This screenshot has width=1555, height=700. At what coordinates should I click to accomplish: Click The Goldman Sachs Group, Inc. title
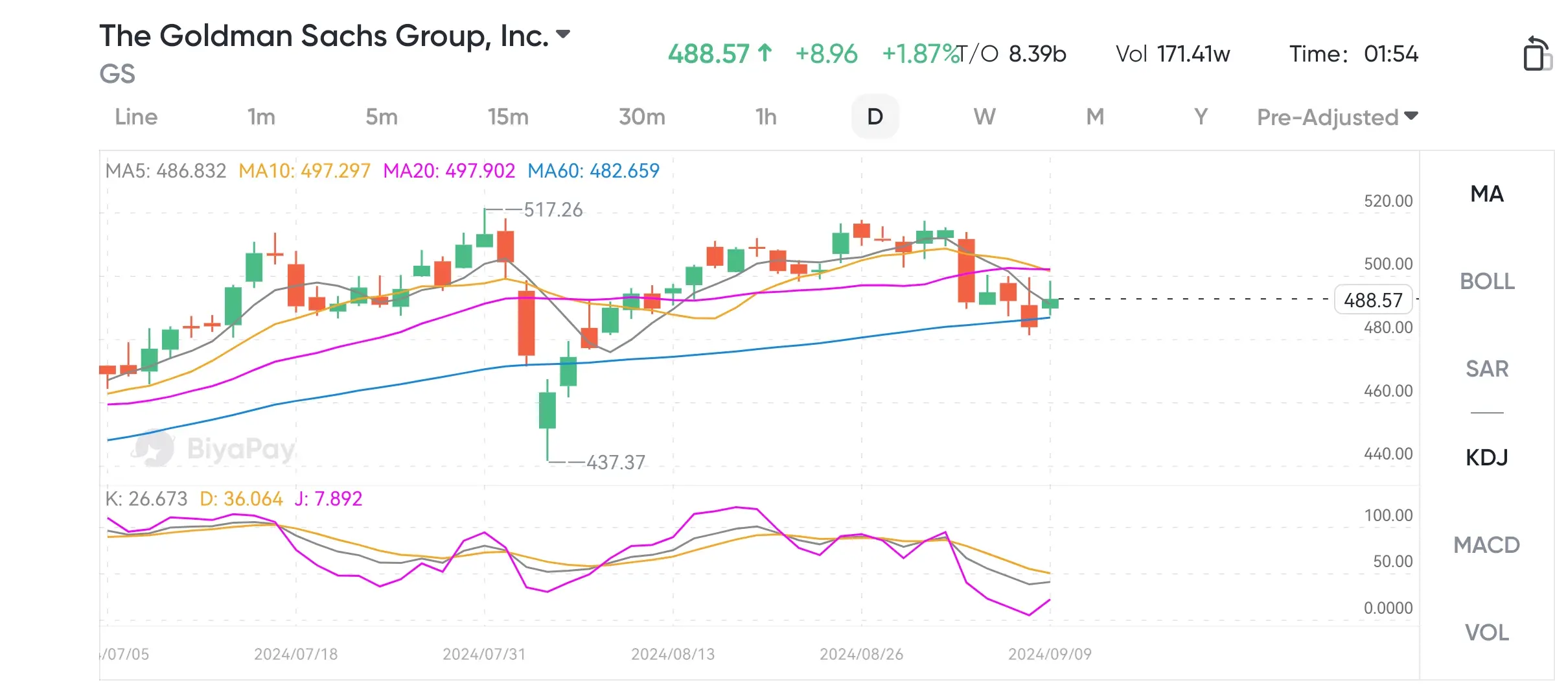pyautogui.click(x=324, y=36)
